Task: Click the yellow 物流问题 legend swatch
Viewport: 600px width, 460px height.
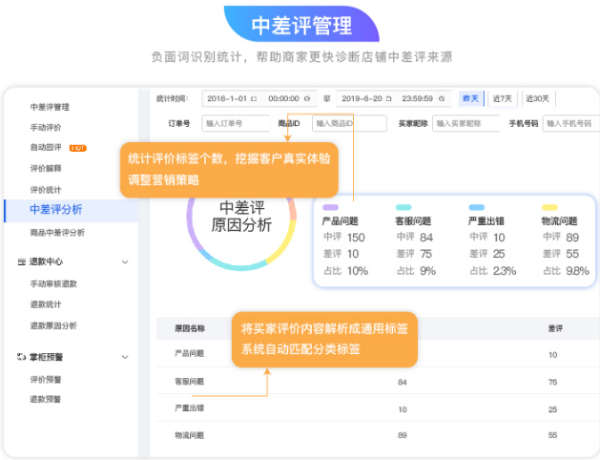Action: click(549, 207)
